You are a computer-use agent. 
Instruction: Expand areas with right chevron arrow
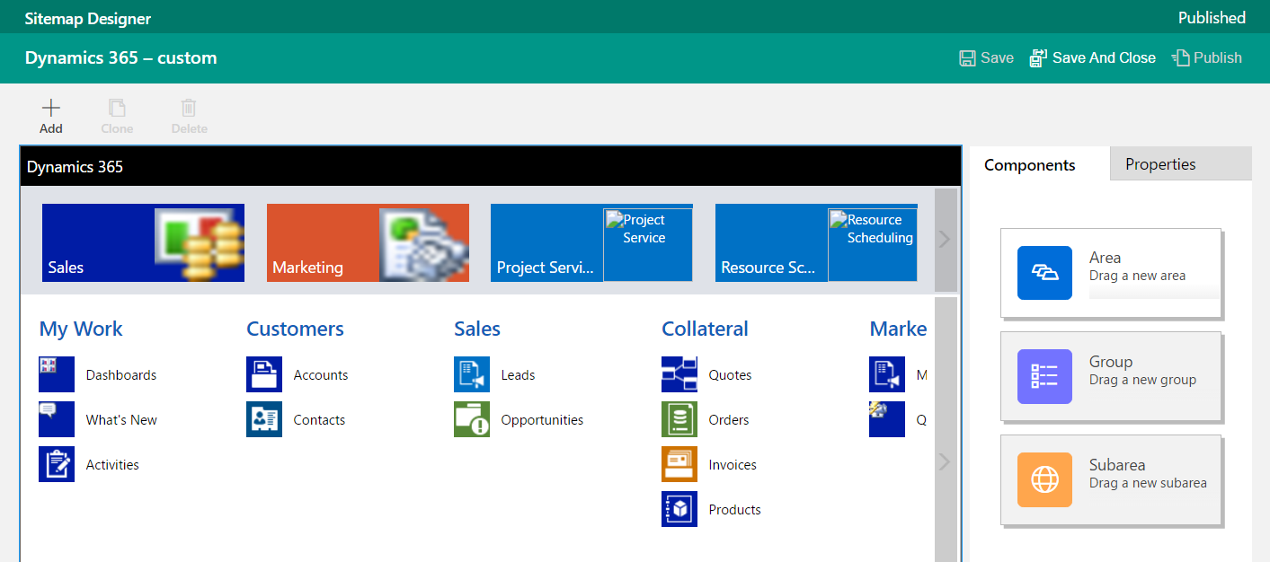point(945,240)
